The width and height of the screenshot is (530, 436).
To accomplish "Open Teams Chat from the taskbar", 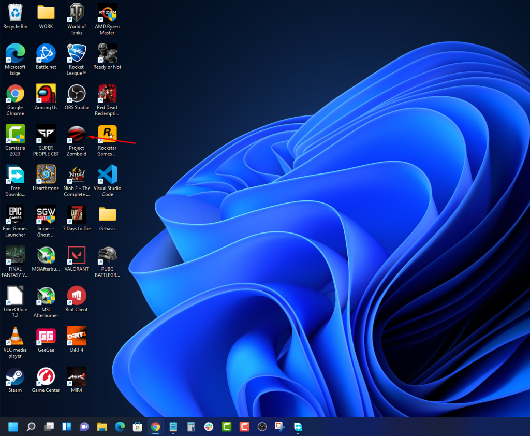I will point(84,427).
